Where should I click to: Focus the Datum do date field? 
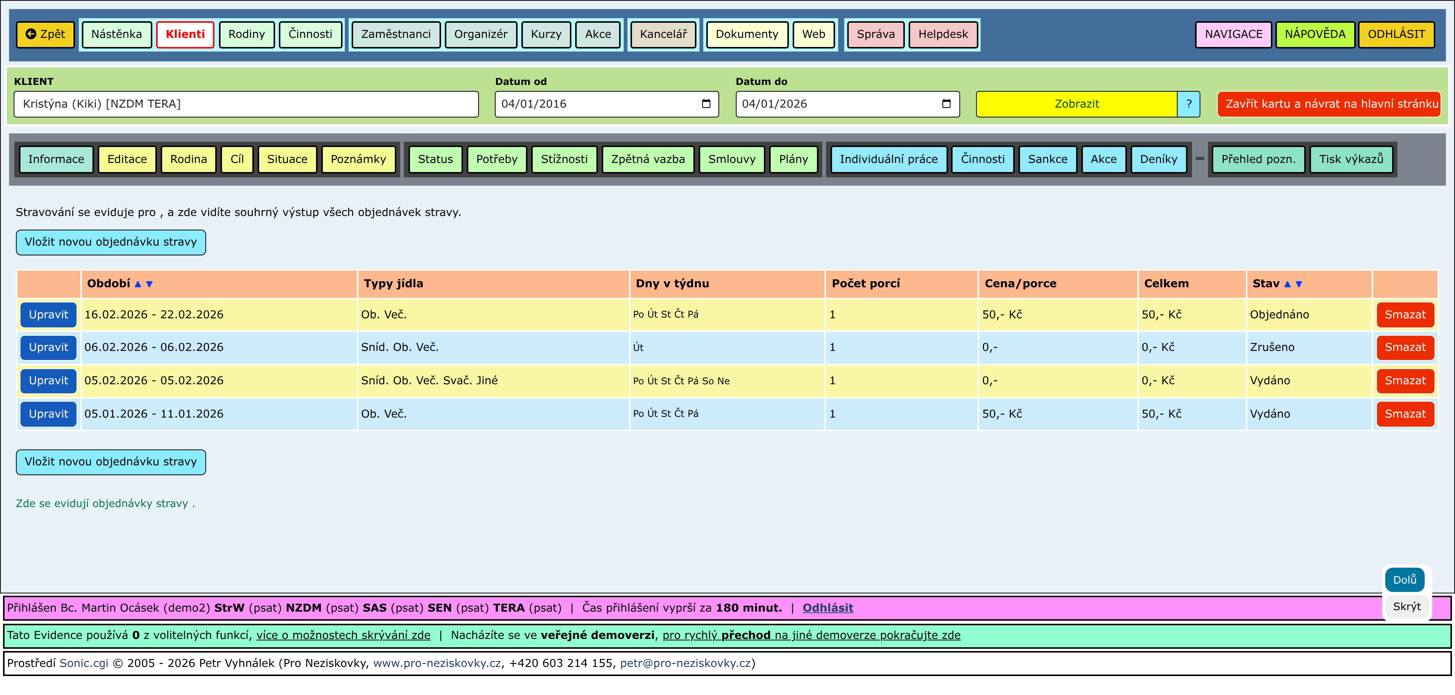pyautogui.click(x=847, y=104)
